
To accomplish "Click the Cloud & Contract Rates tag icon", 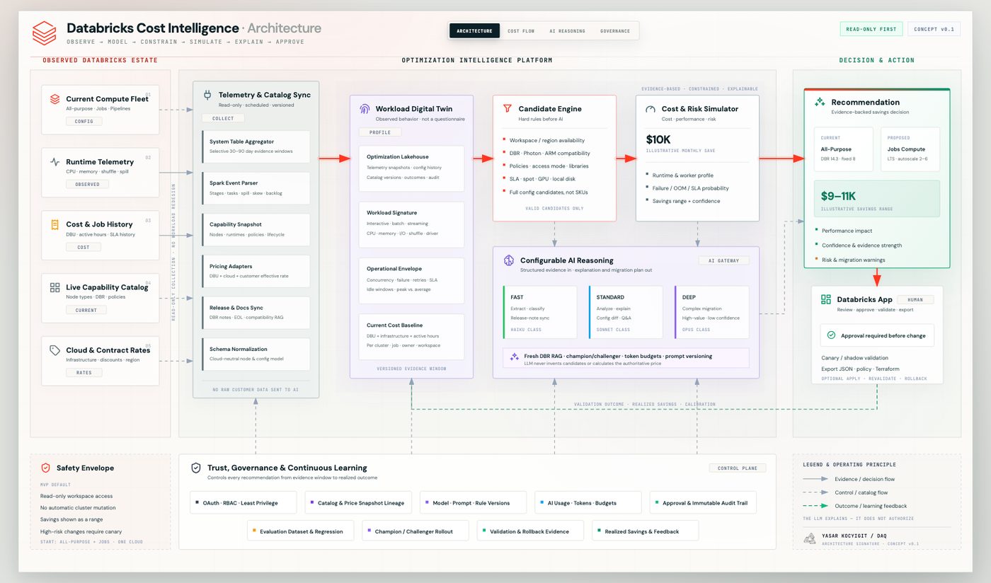I will tap(55, 350).
